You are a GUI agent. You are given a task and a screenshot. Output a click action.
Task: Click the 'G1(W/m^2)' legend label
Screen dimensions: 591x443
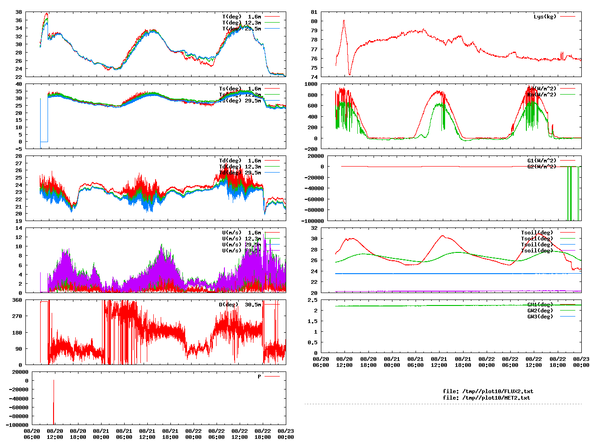point(542,161)
